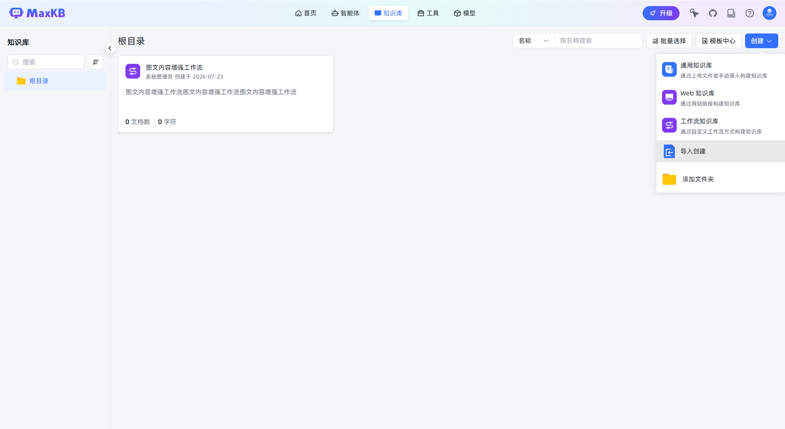Select 添加文件夹 menu entry
The width and height of the screenshot is (785, 429).
click(x=721, y=179)
